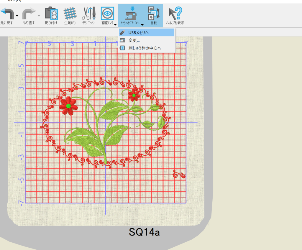Viewport: 302px width, 250px height.
Task: Toggle the Auto (自動) arrange button
Action: pos(154,13)
